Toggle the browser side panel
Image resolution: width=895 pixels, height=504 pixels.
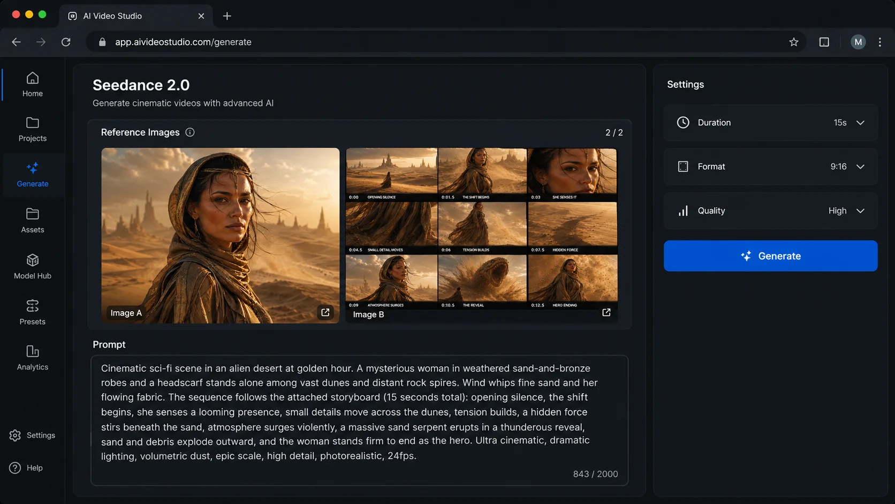pos(824,42)
